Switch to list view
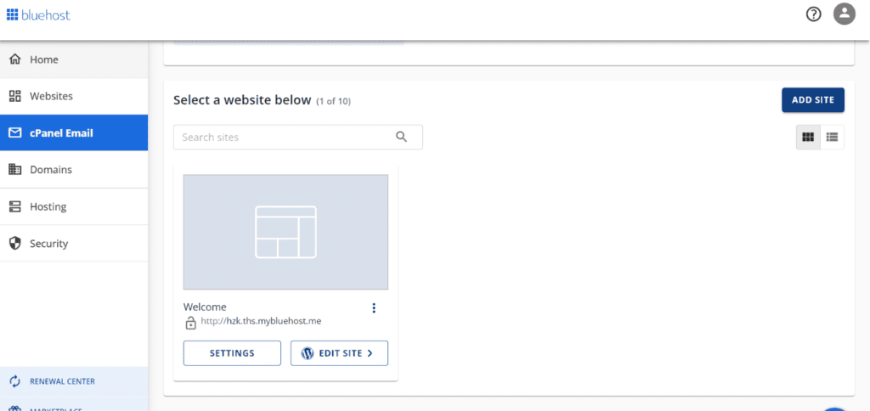The width and height of the screenshot is (870, 411). (x=832, y=137)
